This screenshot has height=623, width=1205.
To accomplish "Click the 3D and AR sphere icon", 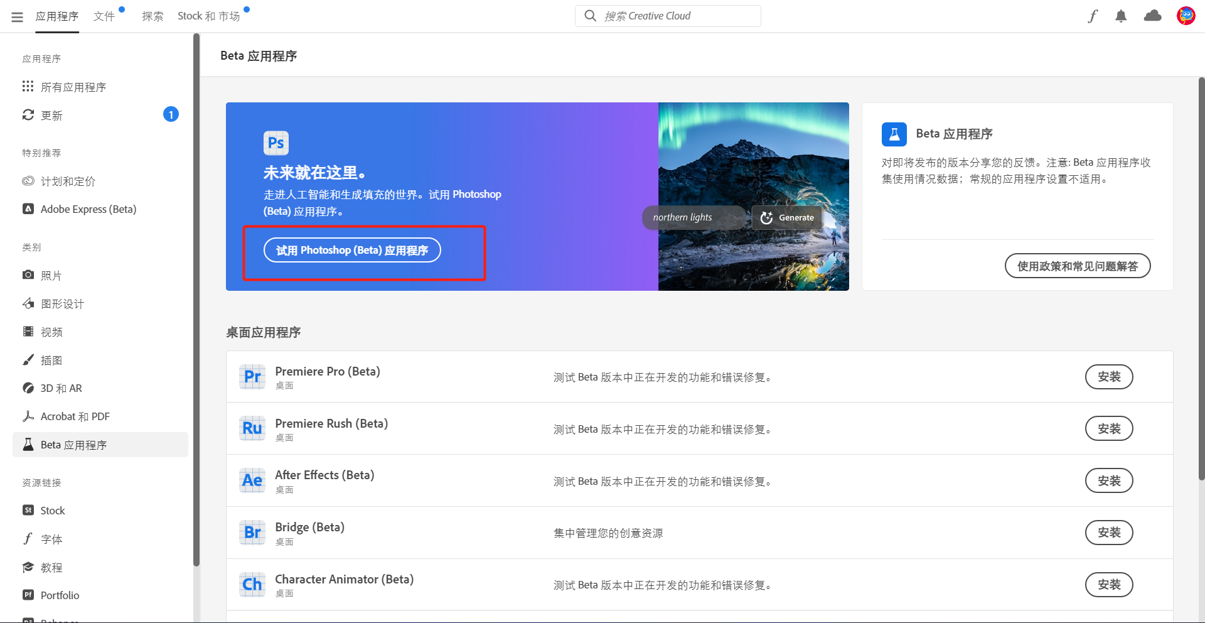I will 28,387.
